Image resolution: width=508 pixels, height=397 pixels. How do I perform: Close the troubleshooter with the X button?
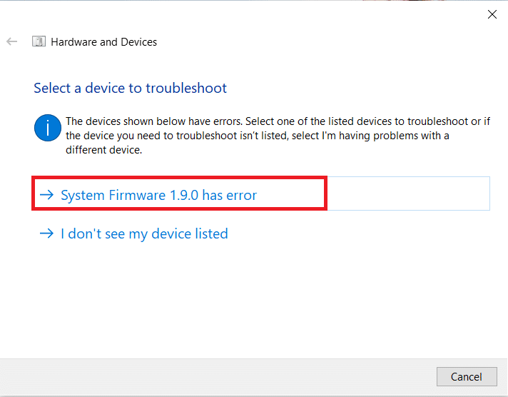pyautogui.click(x=492, y=14)
